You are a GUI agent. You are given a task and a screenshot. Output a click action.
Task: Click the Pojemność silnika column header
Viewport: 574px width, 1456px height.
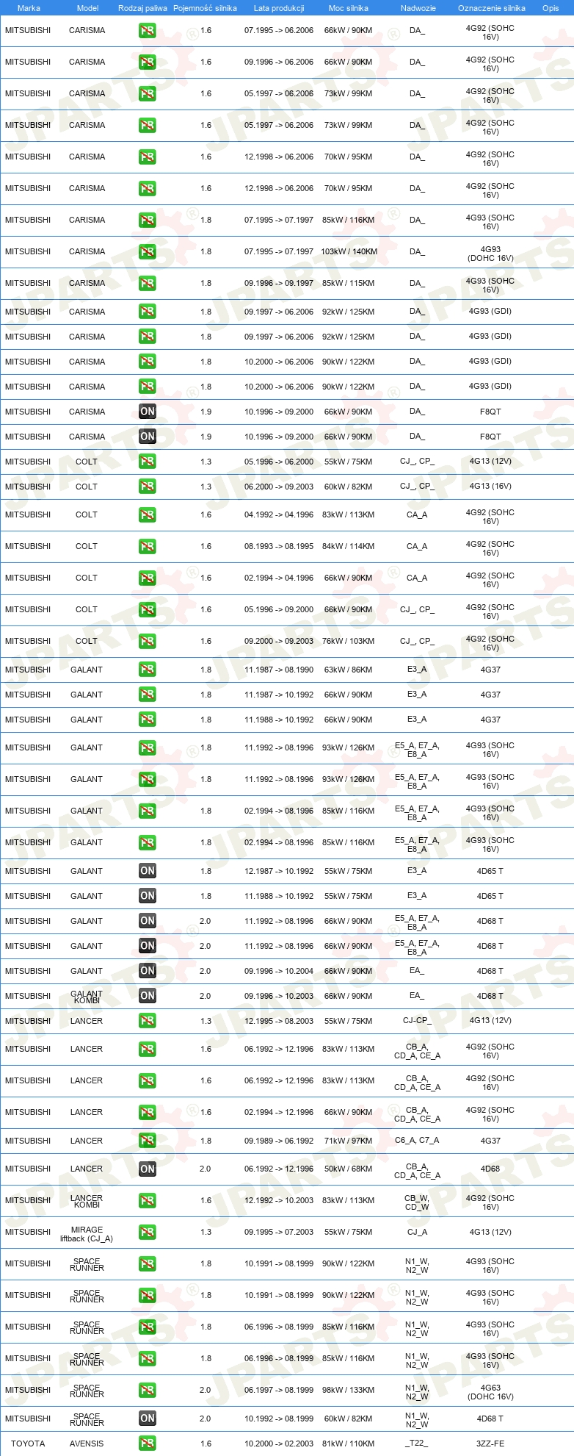[x=205, y=8]
